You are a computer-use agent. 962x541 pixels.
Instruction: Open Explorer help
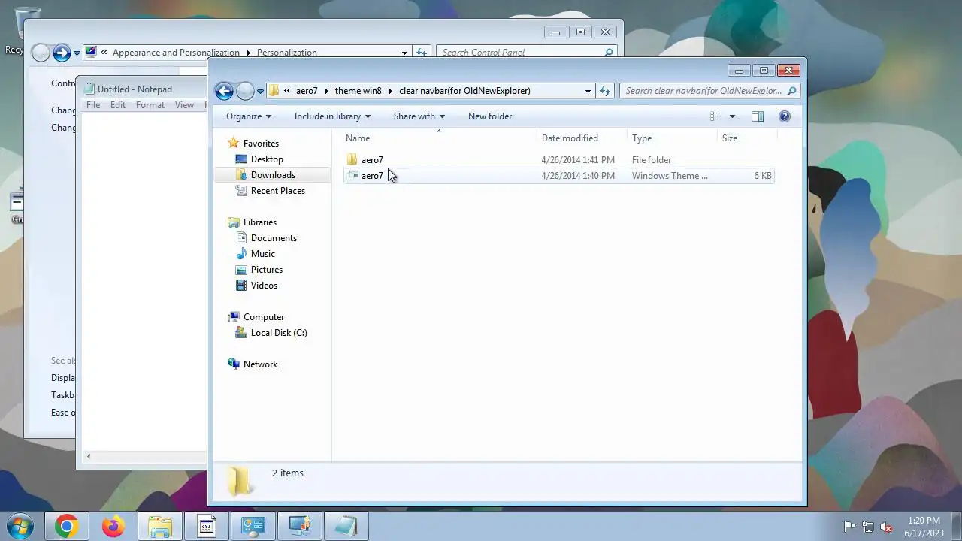(x=785, y=116)
